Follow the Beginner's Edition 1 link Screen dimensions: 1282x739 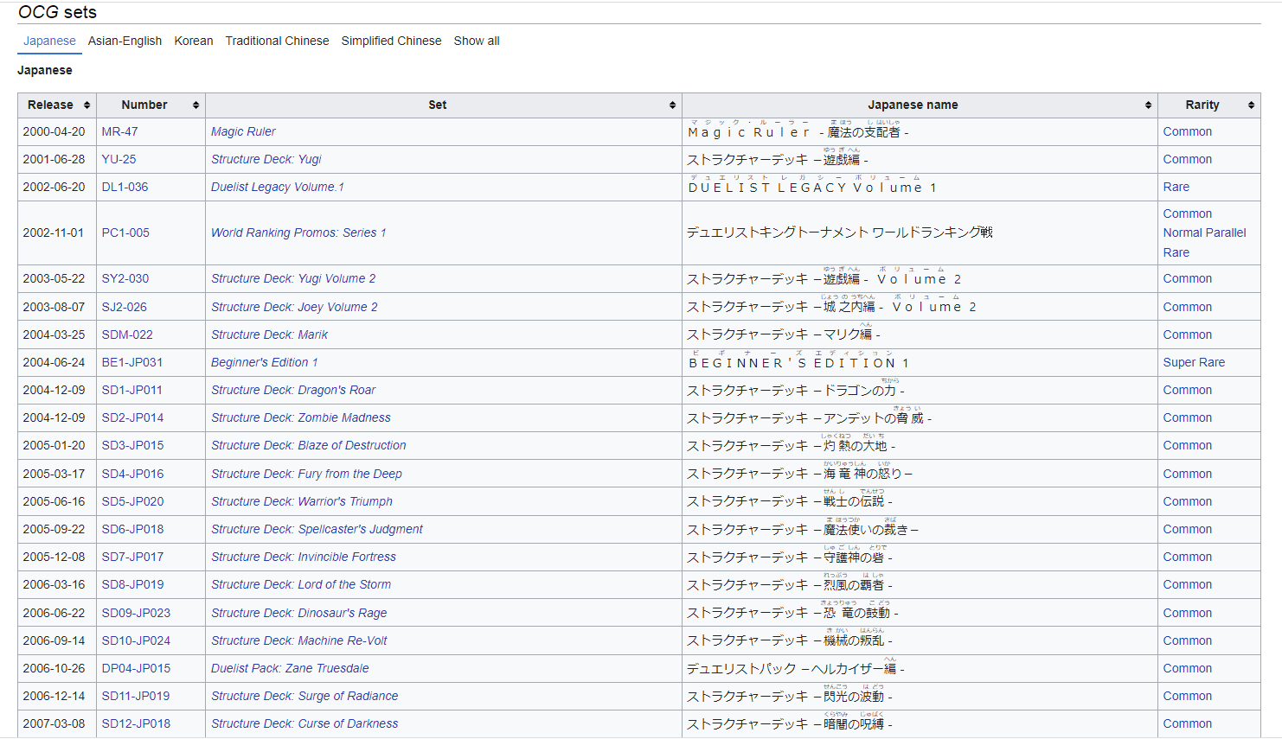click(x=265, y=362)
